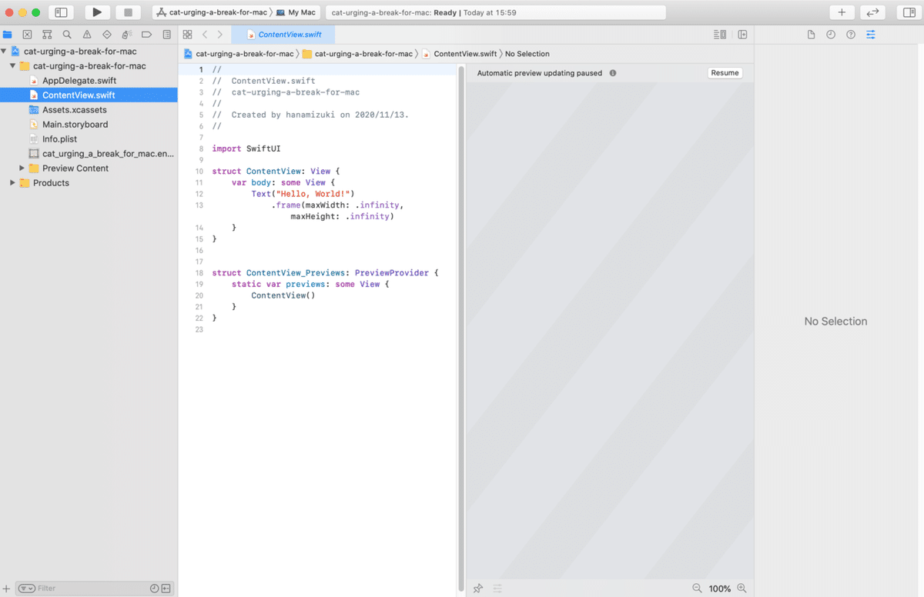Toggle the navigator sidebar button in toolbar
924x597 pixels.
[61, 12]
